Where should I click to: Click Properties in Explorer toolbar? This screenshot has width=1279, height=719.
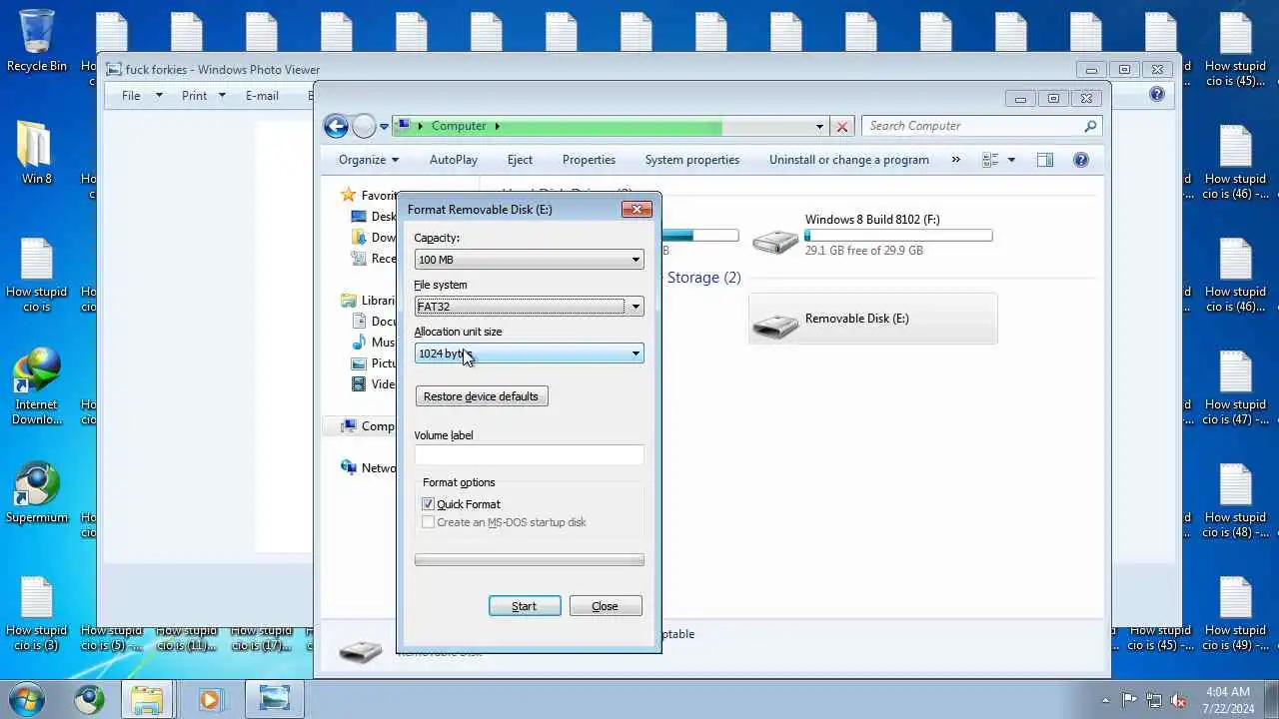coord(589,160)
